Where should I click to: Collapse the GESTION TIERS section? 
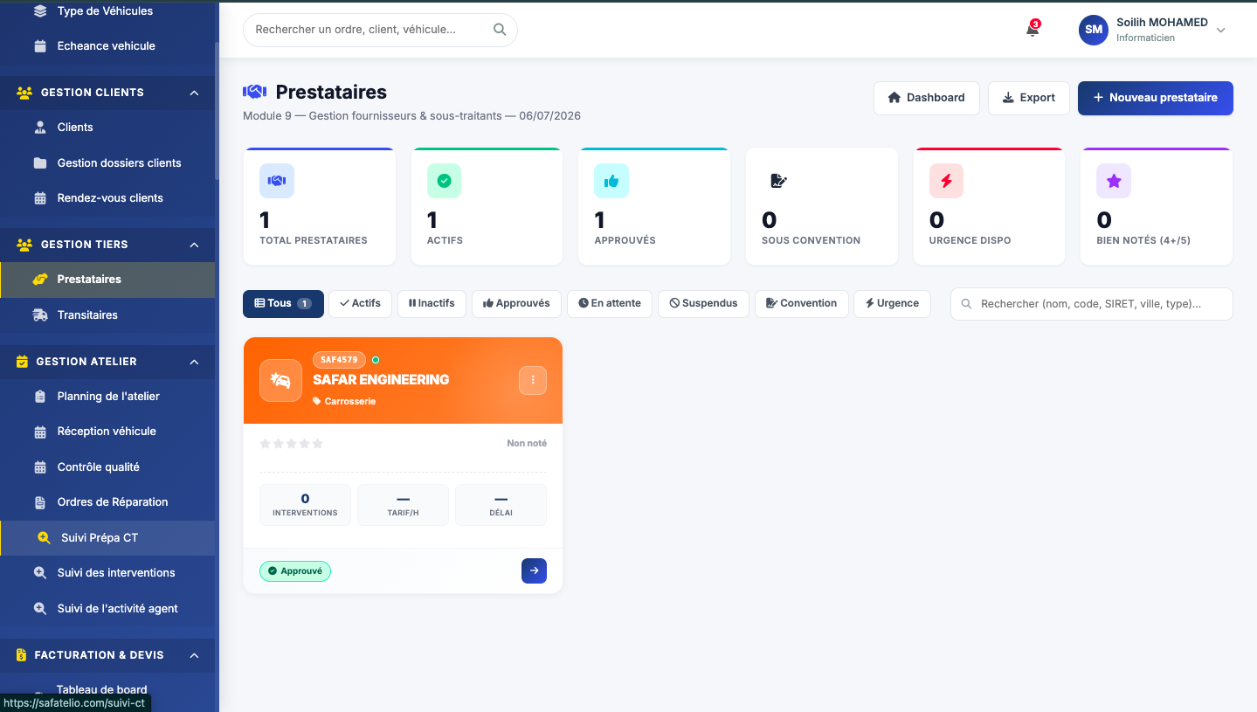pyautogui.click(x=194, y=245)
